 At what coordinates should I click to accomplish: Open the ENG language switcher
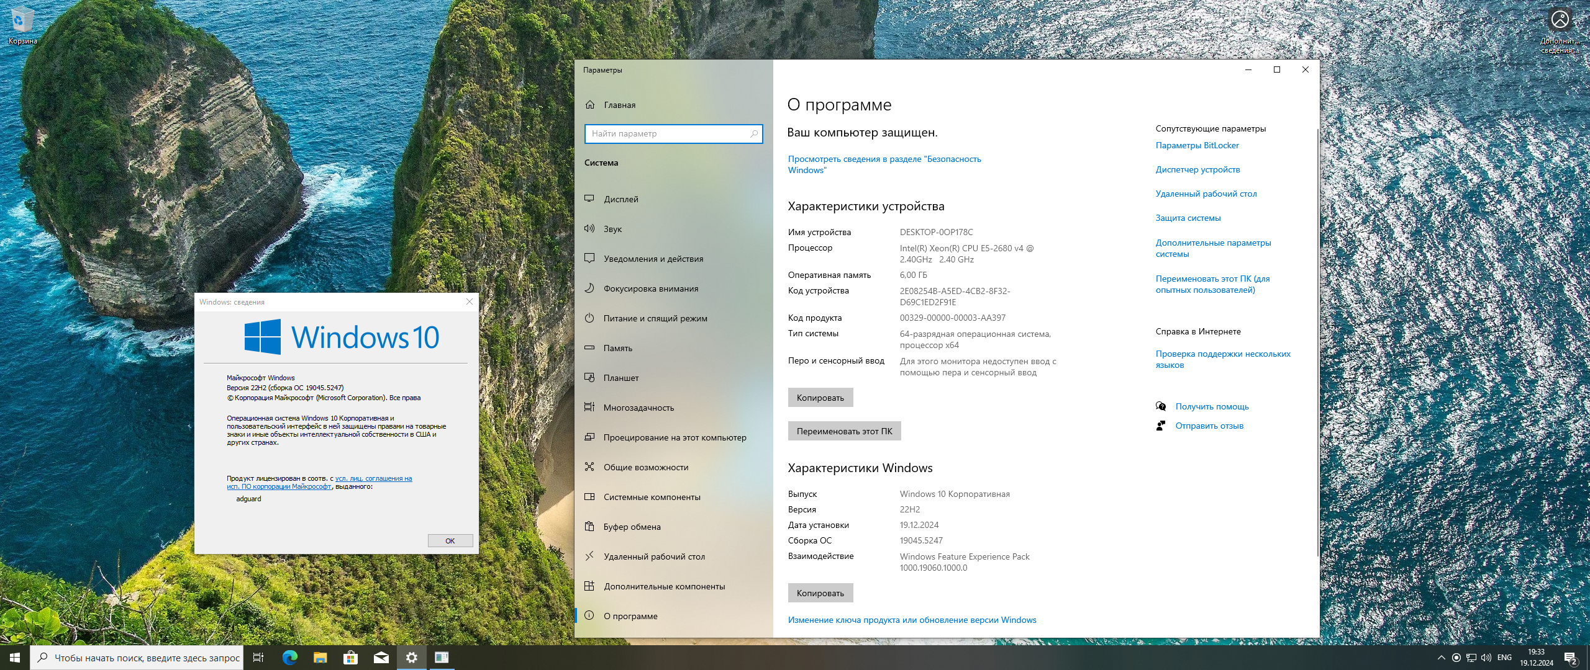pos(1504,658)
